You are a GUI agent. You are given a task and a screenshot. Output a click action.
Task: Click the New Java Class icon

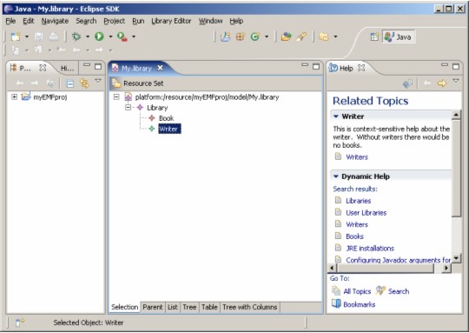tap(255, 37)
